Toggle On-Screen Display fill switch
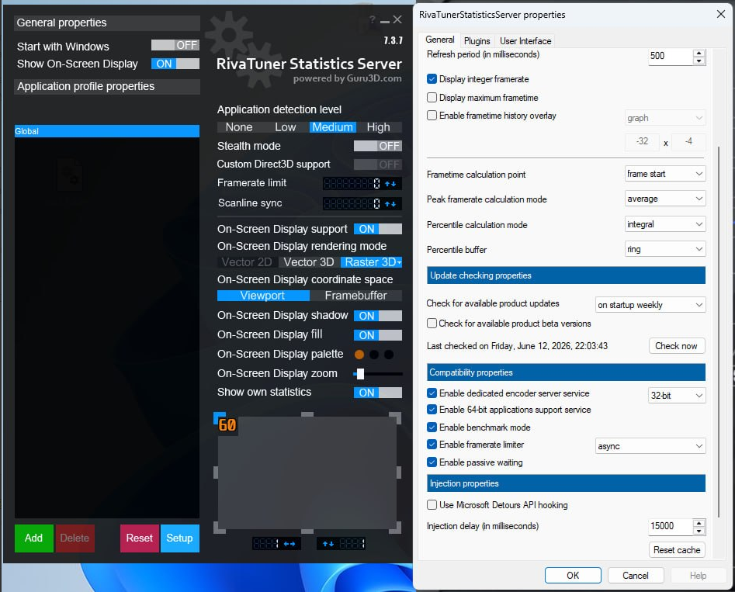This screenshot has width=735, height=592. tap(378, 335)
